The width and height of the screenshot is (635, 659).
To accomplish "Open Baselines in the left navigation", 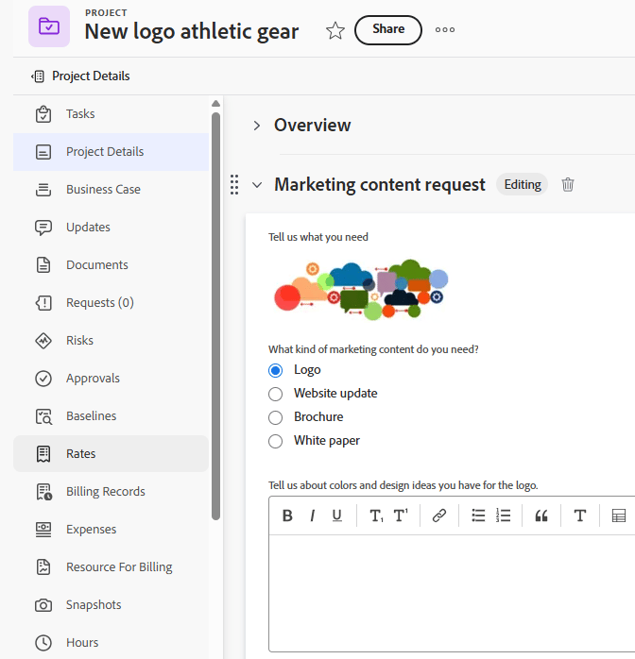I will point(111,416).
